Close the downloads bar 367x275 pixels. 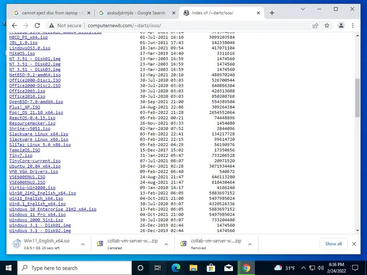tap(354, 244)
